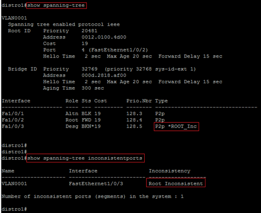Click 'Root' role for Fa1/0/2
The image size is (261, 213).
click(x=72, y=120)
